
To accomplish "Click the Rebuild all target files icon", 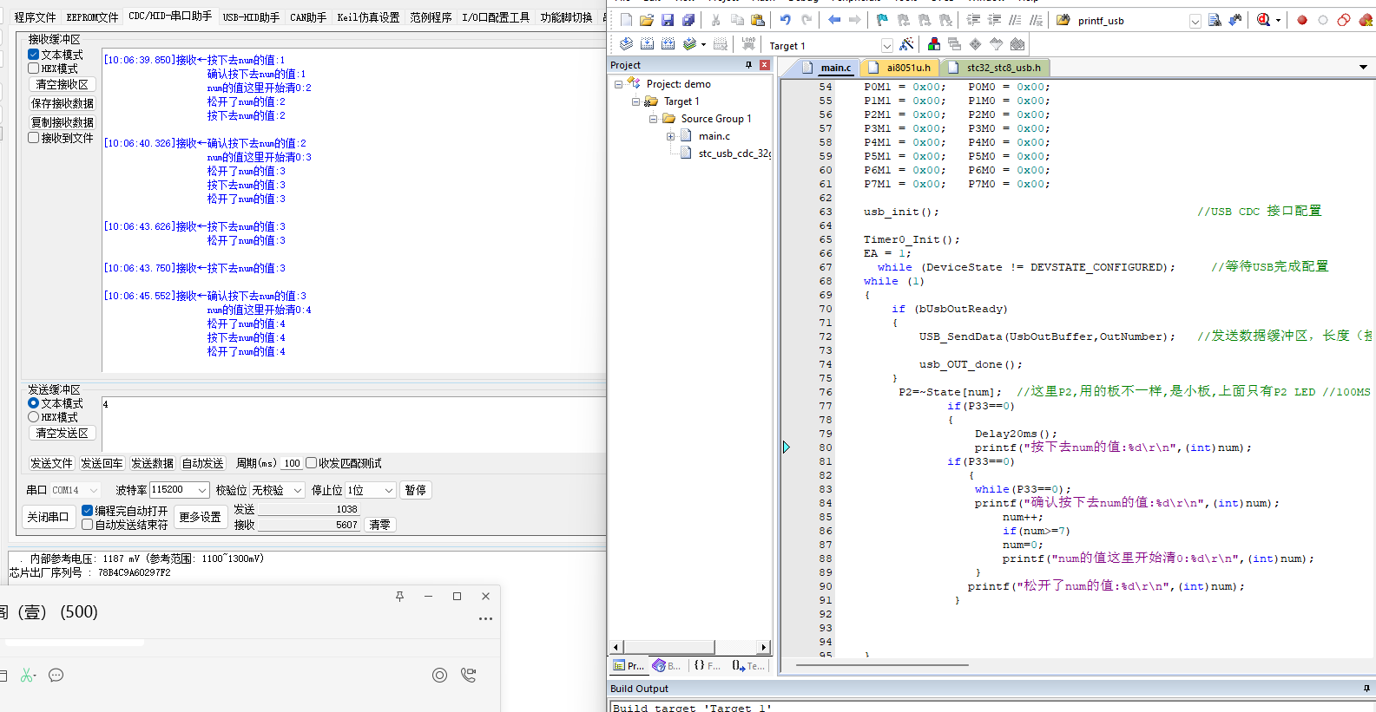I will [668, 44].
